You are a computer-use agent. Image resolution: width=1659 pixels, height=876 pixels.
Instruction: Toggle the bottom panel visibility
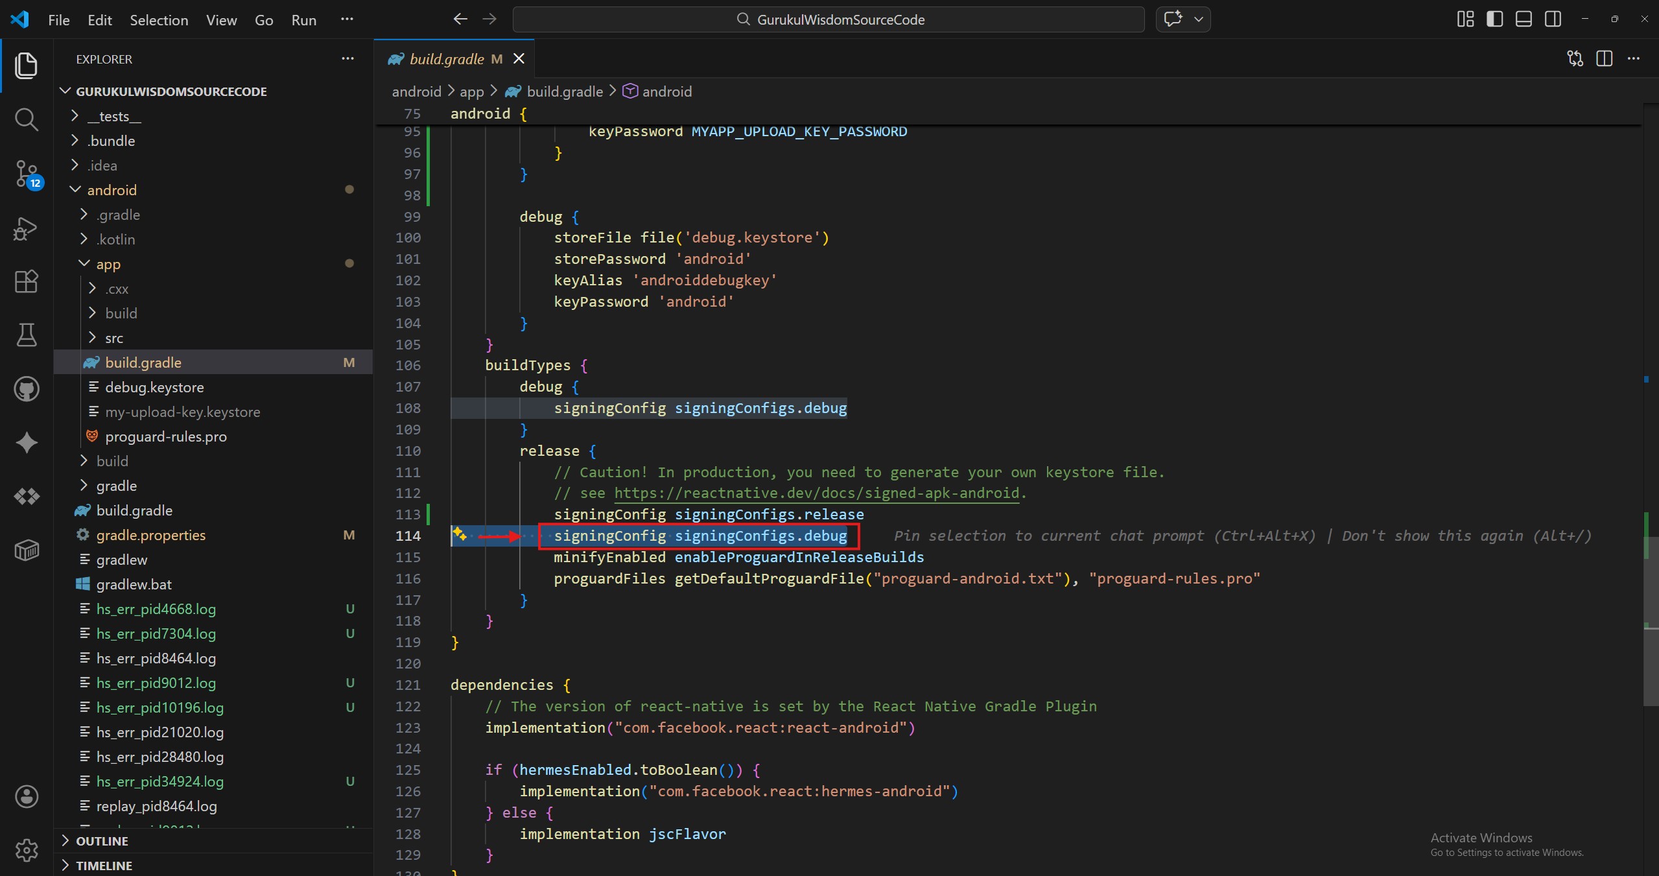pos(1524,19)
